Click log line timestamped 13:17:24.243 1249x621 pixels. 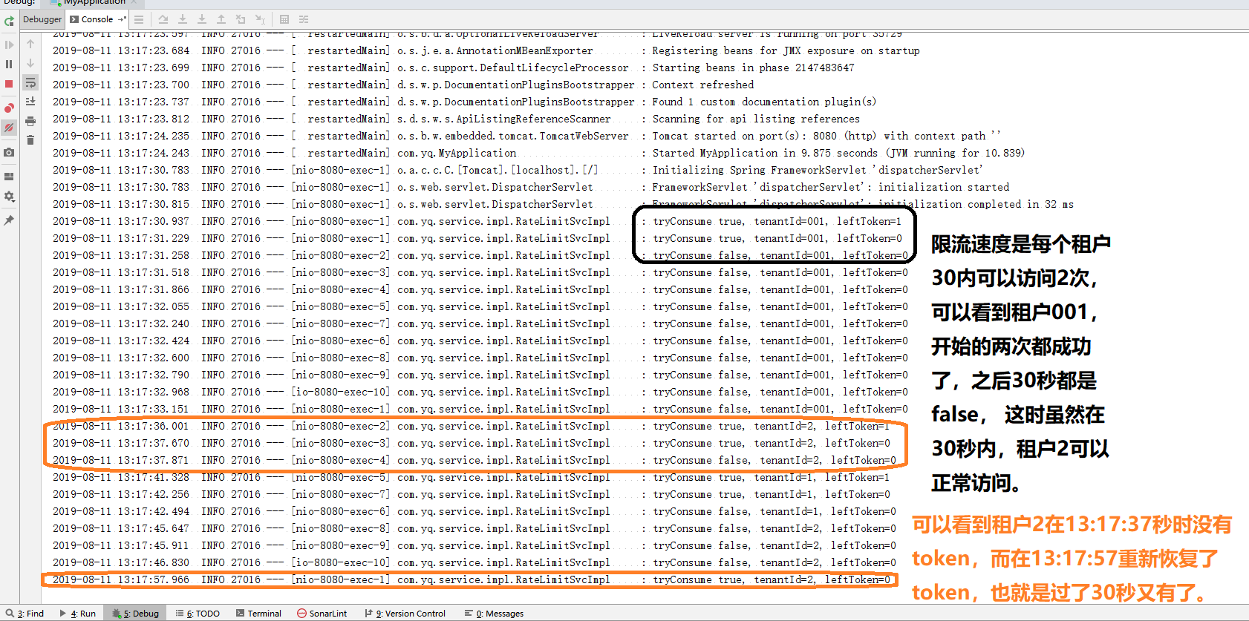(538, 153)
